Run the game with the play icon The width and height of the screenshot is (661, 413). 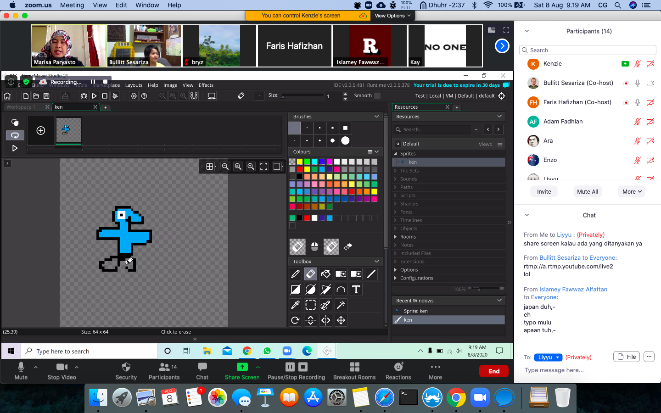pyautogui.click(x=94, y=96)
